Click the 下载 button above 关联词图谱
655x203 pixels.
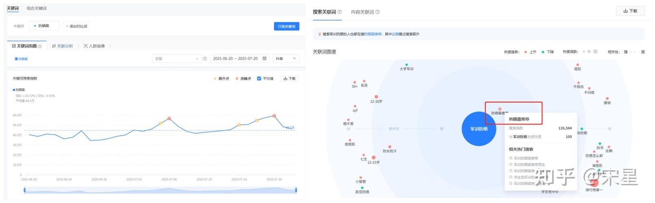tap(631, 11)
